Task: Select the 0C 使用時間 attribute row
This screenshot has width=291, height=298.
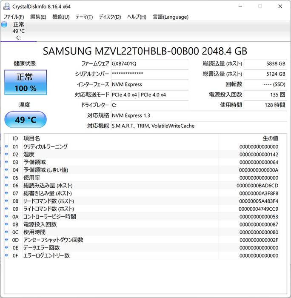Action: coord(142,232)
